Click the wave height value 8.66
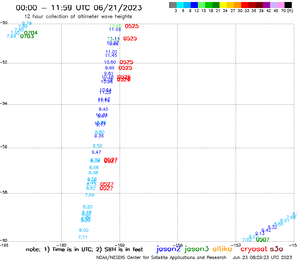 pos(94,167)
